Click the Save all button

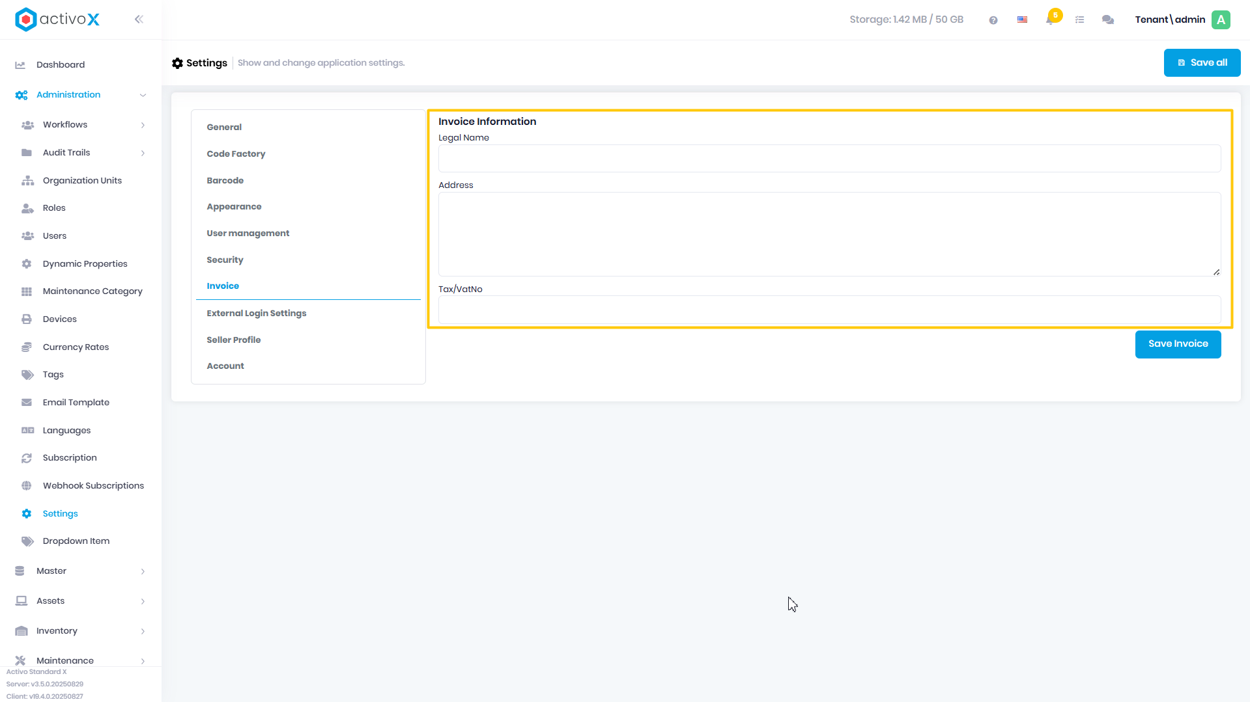point(1202,63)
